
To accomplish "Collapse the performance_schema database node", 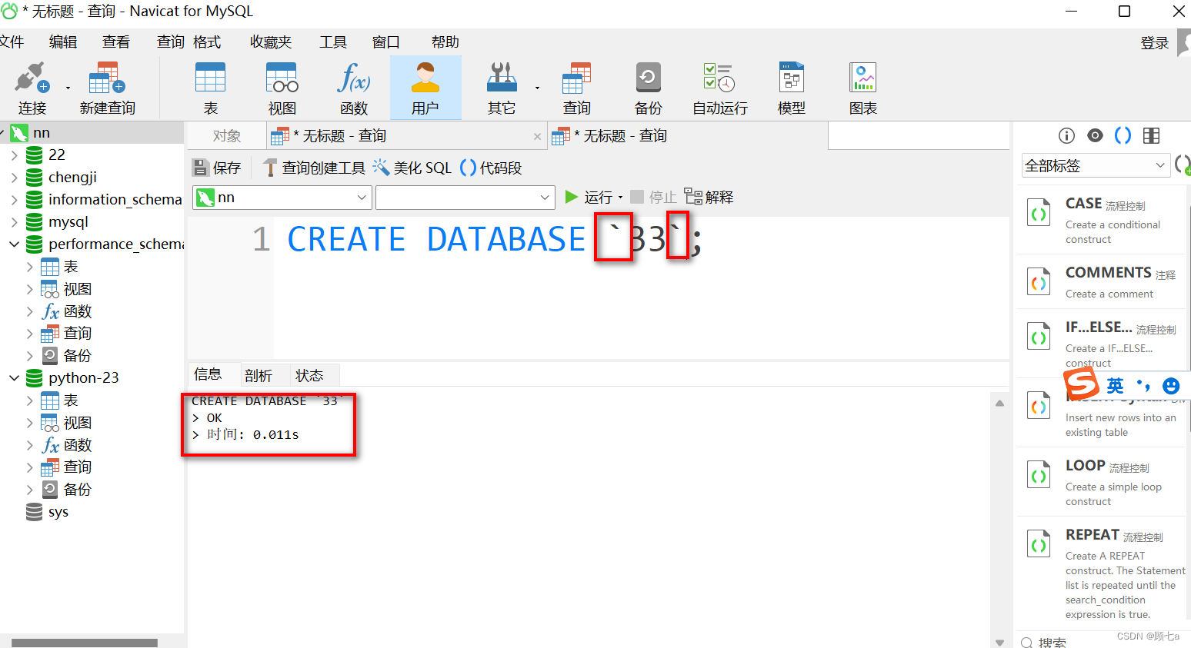I will 14,244.
